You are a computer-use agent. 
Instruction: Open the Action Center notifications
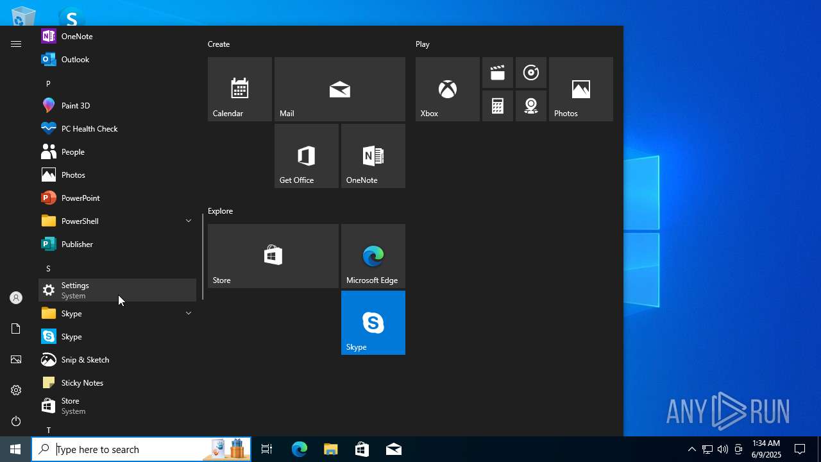pyautogui.click(x=800, y=449)
